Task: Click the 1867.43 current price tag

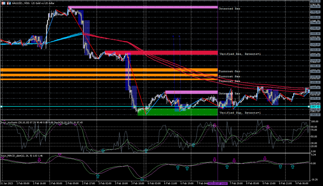Action: click(x=314, y=107)
